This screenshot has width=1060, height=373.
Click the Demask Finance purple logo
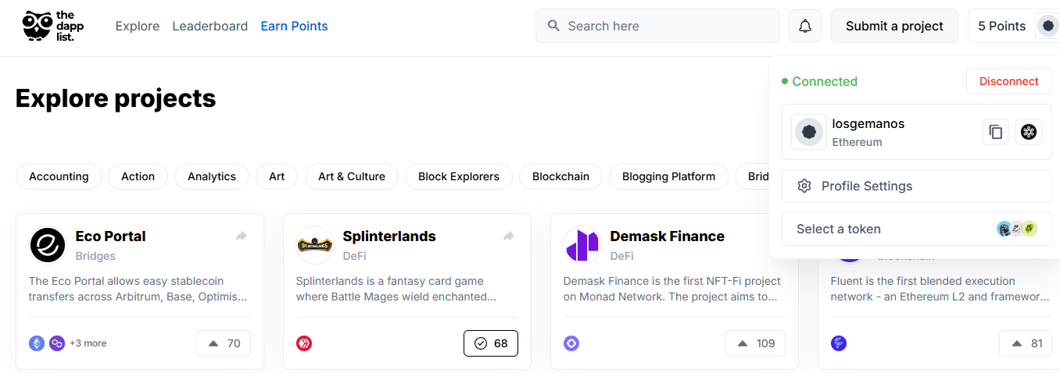coord(582,245)
